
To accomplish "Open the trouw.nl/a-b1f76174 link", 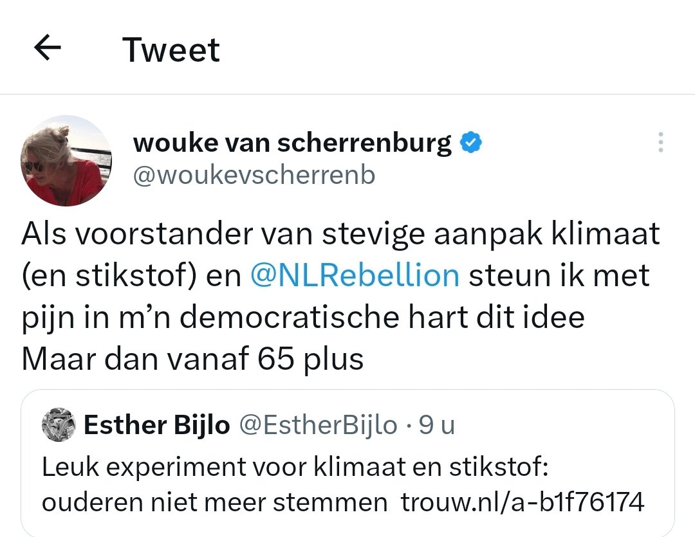I will (x=522, y=502).
